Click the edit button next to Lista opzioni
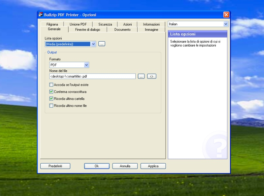Screen dimensions: 264x196 point(102,44)
